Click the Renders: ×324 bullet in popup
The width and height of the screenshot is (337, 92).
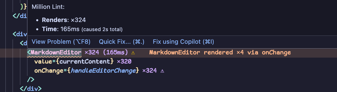click(64, 20)
